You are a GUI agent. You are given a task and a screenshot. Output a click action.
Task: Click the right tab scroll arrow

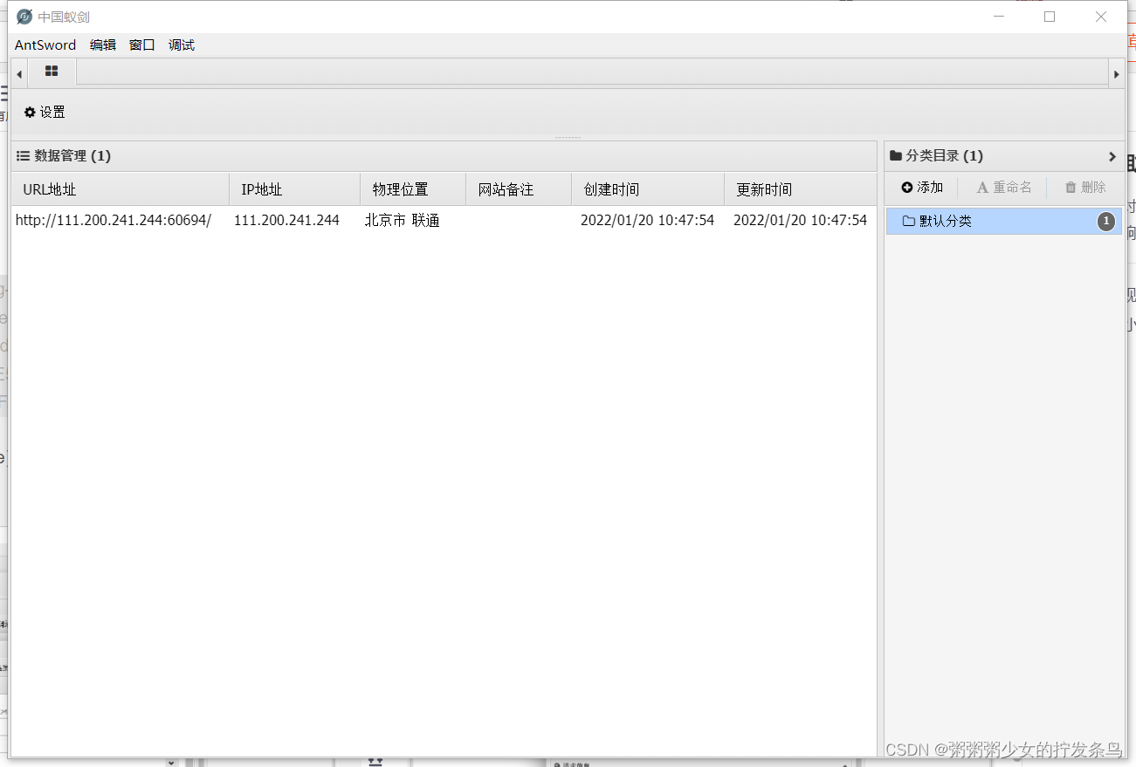pyautogui.click(x=1116, y=74)
